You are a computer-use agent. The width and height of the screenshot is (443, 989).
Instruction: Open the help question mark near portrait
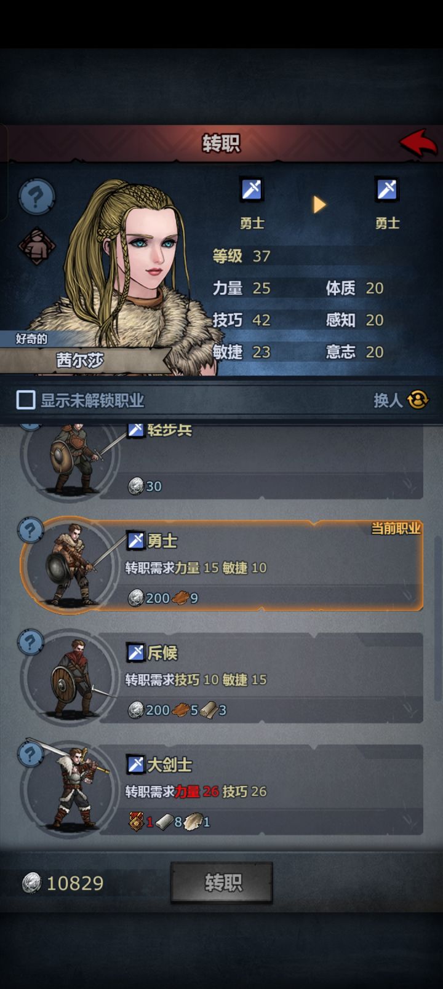[36, 197]
